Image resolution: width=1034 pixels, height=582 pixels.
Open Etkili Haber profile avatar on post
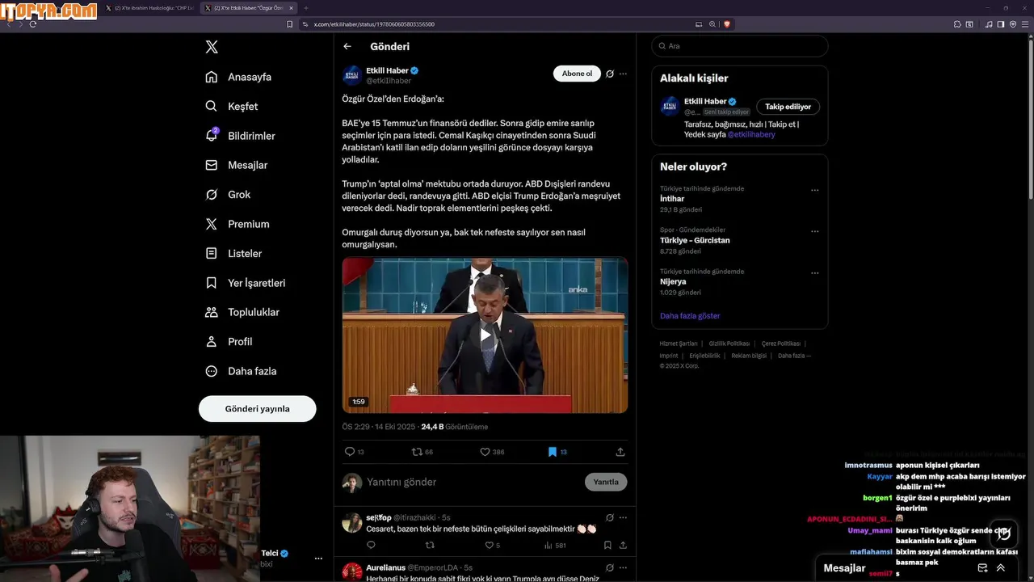352,75
